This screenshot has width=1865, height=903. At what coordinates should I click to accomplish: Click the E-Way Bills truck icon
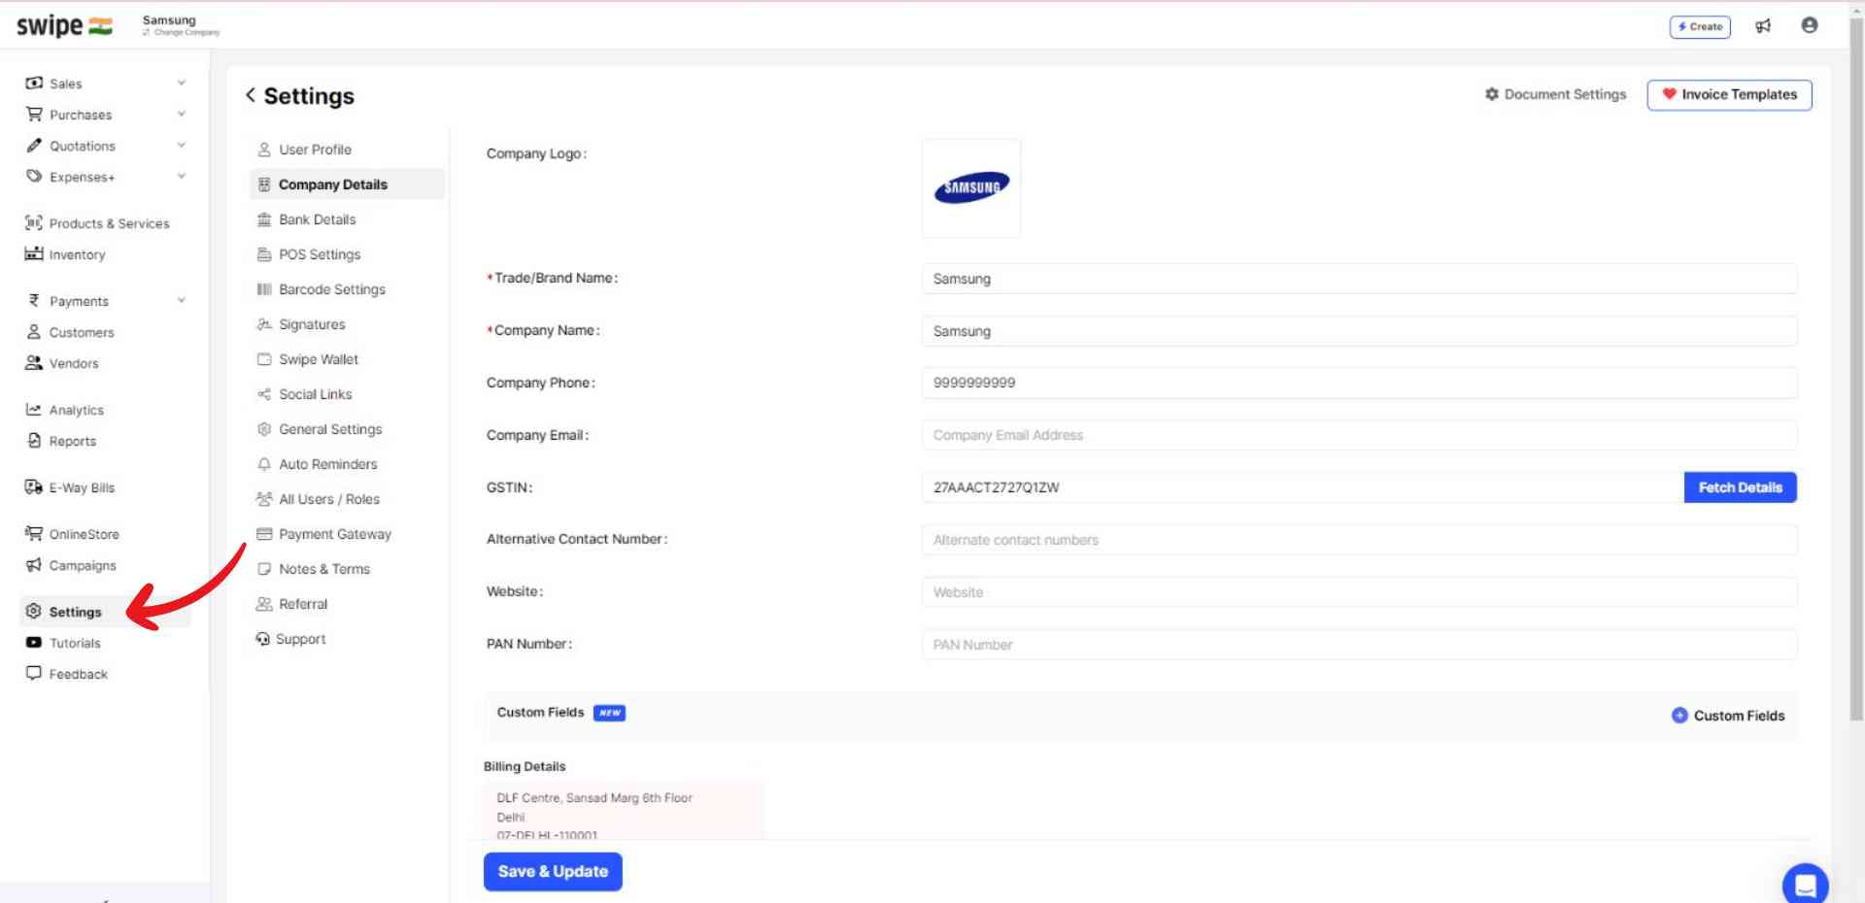click(x=34, y=487)
